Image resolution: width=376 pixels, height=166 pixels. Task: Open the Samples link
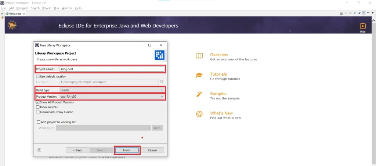click(218, 94)
